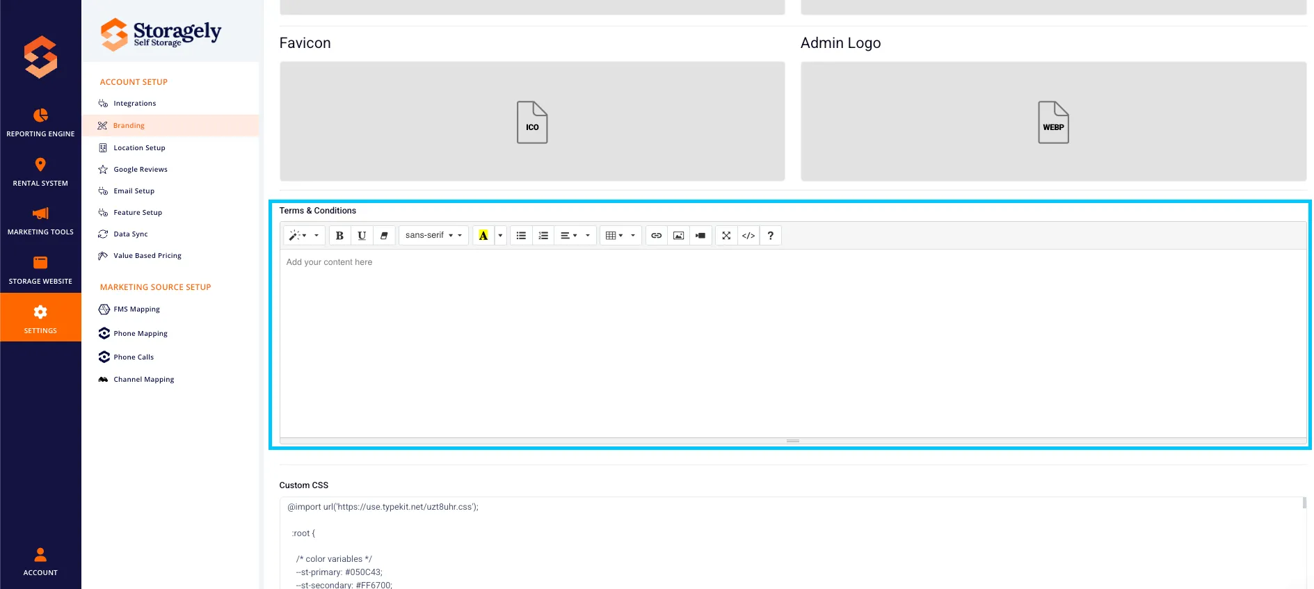This screenshot has width=1314, height=589.
Task: Open the Account section at the bottom
Action: 40,562
